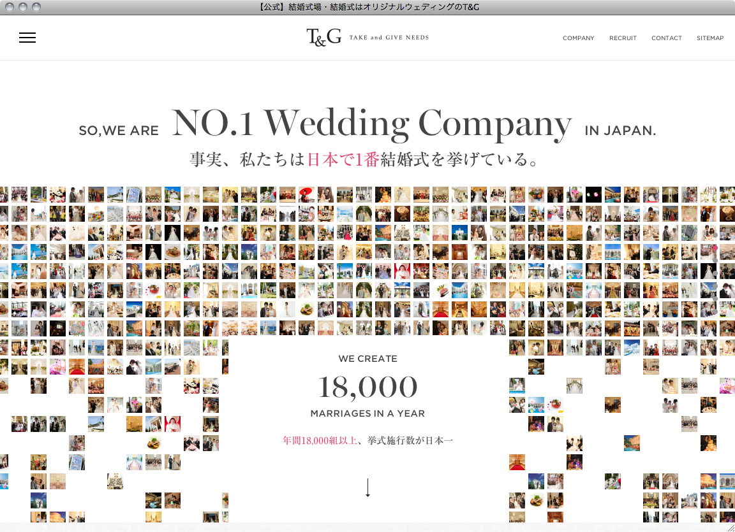Select the red parasol photo in top row
The width and height of the screenshot is (735, 532).
pyautogui.click(x=306, y=194)
